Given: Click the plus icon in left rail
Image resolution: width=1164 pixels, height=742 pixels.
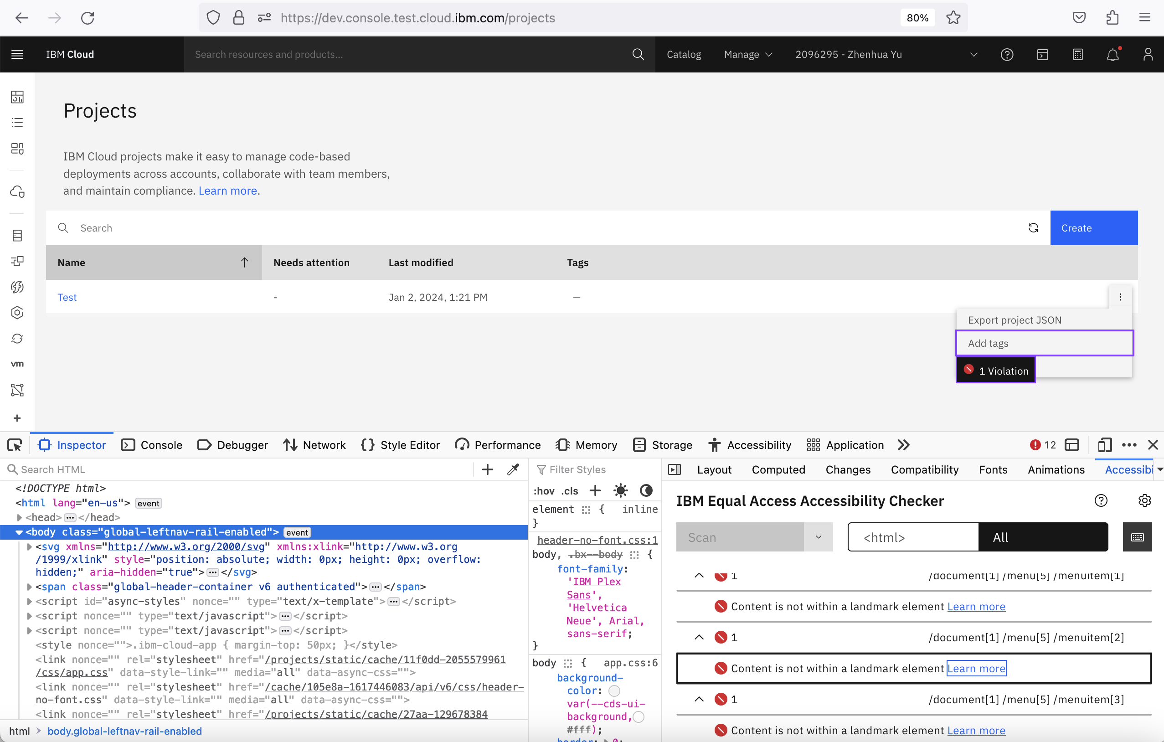Looking at the screenshot, I should (17, 418).
